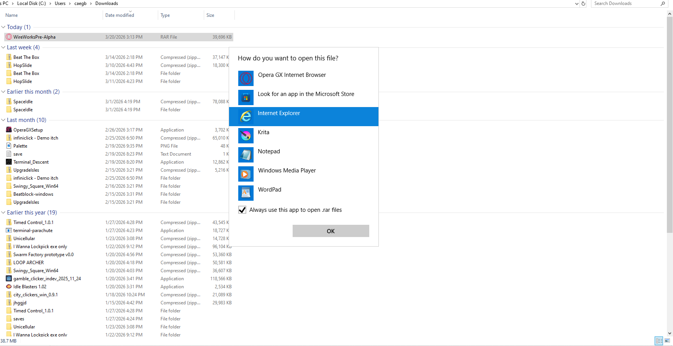The height and width of the screenshot is (346, 673).
Task: Go to the caegb folder in path
Action: (x=80, y=3)
